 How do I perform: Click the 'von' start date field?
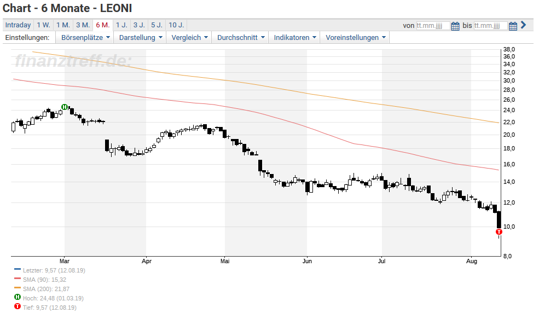[433, 26]
